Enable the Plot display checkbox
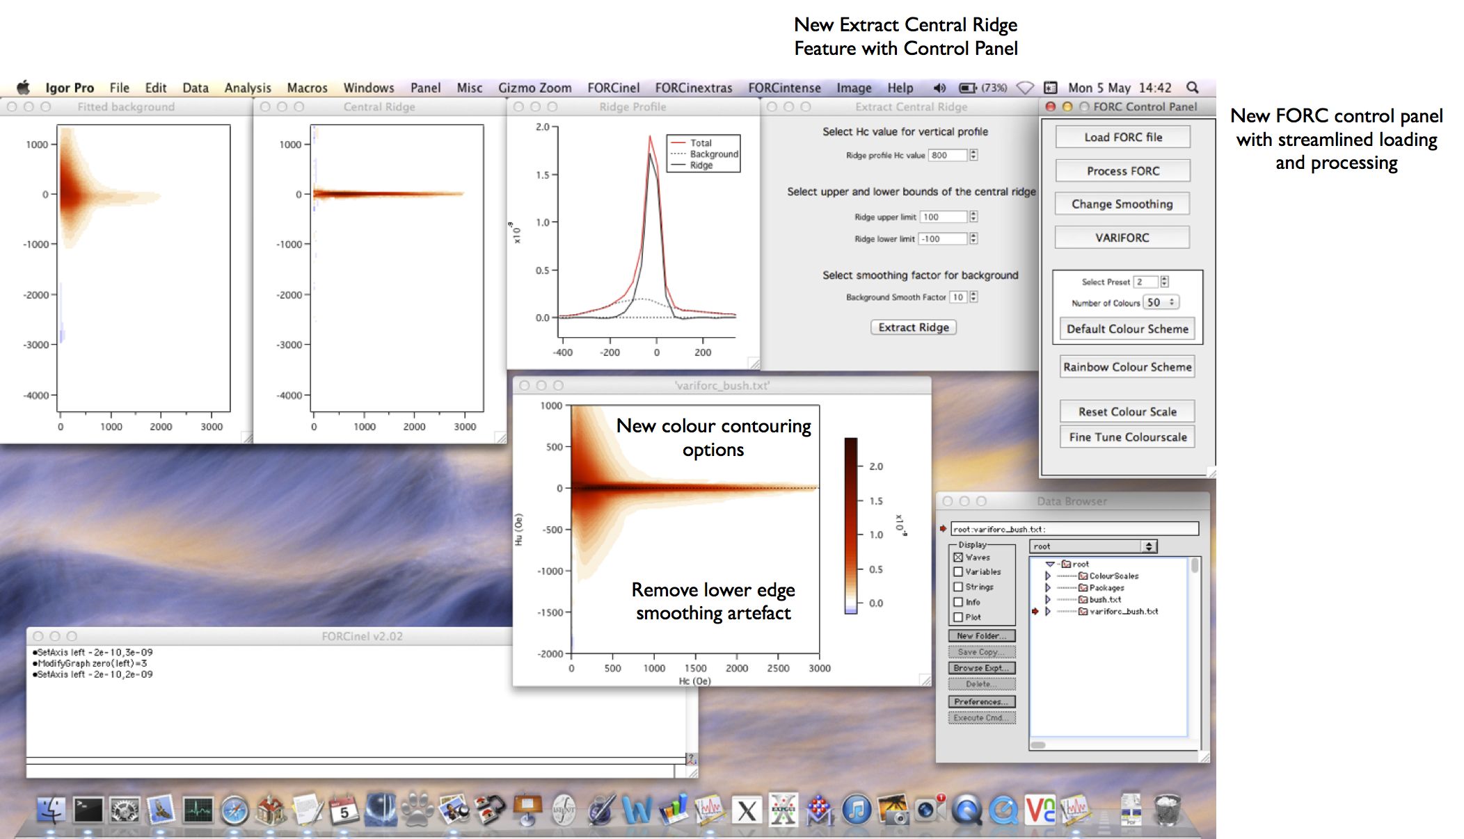The width and height of the screenshot is (1464, 839). (x=958, y=617)
